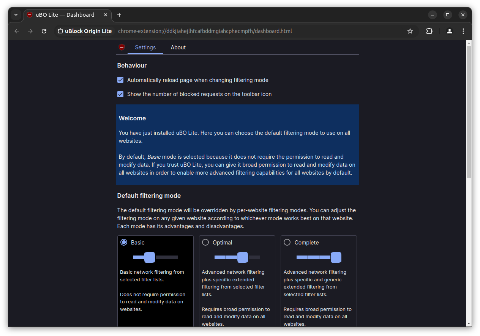The image size is (480, 336).
Task: Switch to the About tab
Action: (178, 47)
